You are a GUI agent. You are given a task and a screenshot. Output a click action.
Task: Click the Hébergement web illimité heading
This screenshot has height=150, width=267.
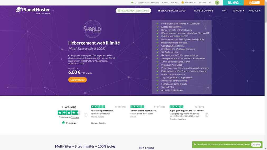pyautogui.click(x=94, y=43)
